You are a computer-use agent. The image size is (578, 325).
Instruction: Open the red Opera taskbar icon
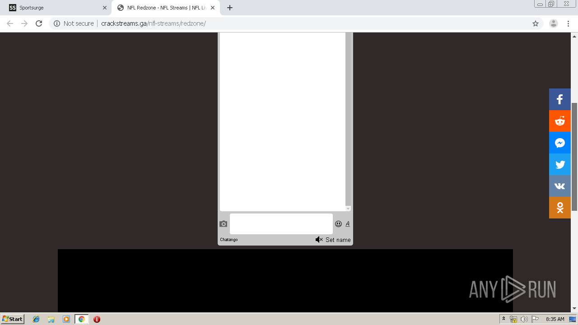(x=97, y=319)
